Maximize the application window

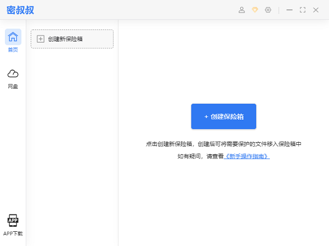303,10
